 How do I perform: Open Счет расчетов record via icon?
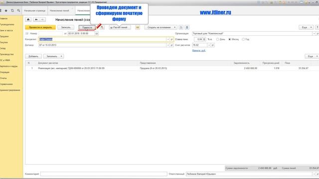[x=213, y=45]
